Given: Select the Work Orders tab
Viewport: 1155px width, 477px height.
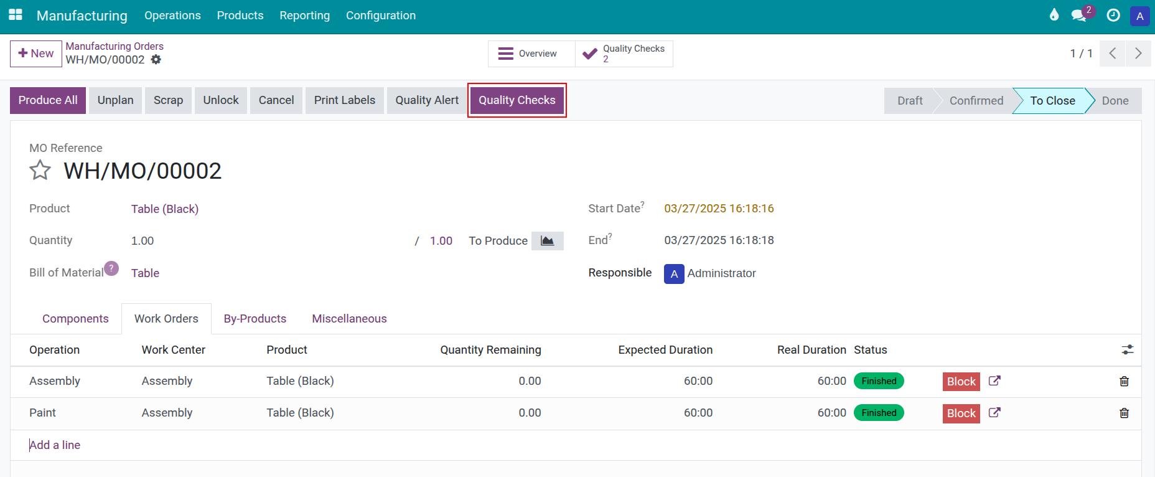Looking at the screenshot, I should point(166,319).
